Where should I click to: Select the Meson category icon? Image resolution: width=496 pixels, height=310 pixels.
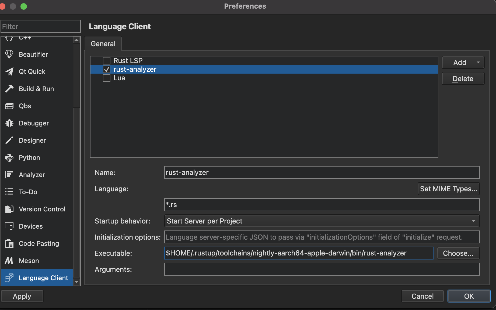9,261
